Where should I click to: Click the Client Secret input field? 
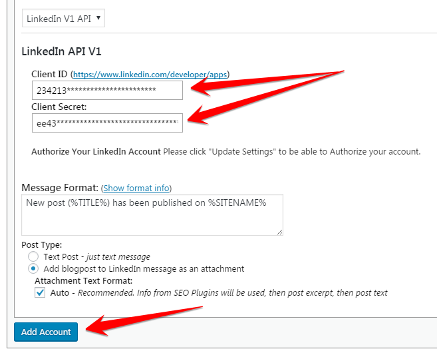point(107,123)
